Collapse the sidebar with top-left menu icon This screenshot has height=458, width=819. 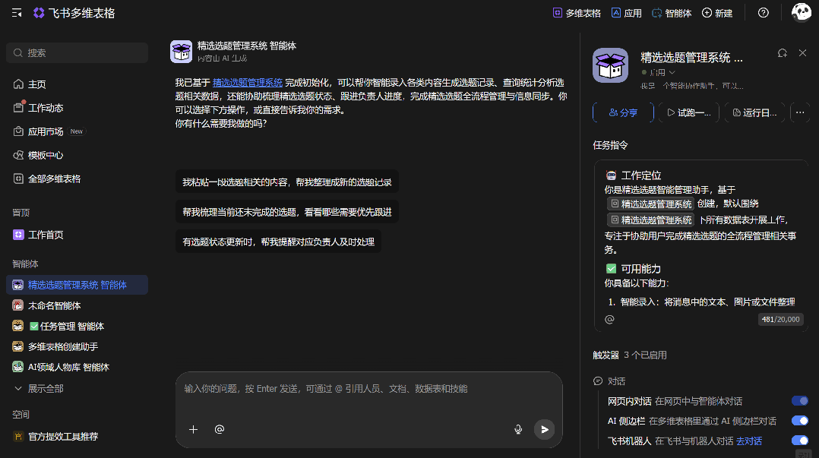(x=17, y=13)
